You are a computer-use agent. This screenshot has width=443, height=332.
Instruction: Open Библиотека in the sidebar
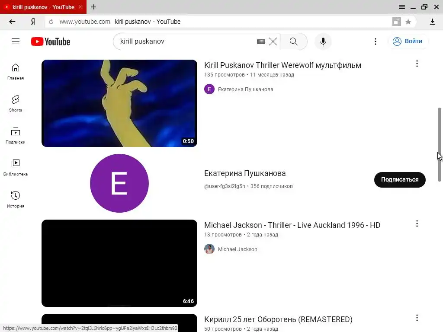[x=16, y=168]
